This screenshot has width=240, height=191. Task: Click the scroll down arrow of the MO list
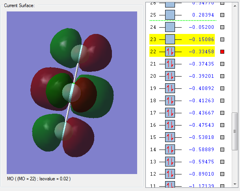click(x=234, y=184)
